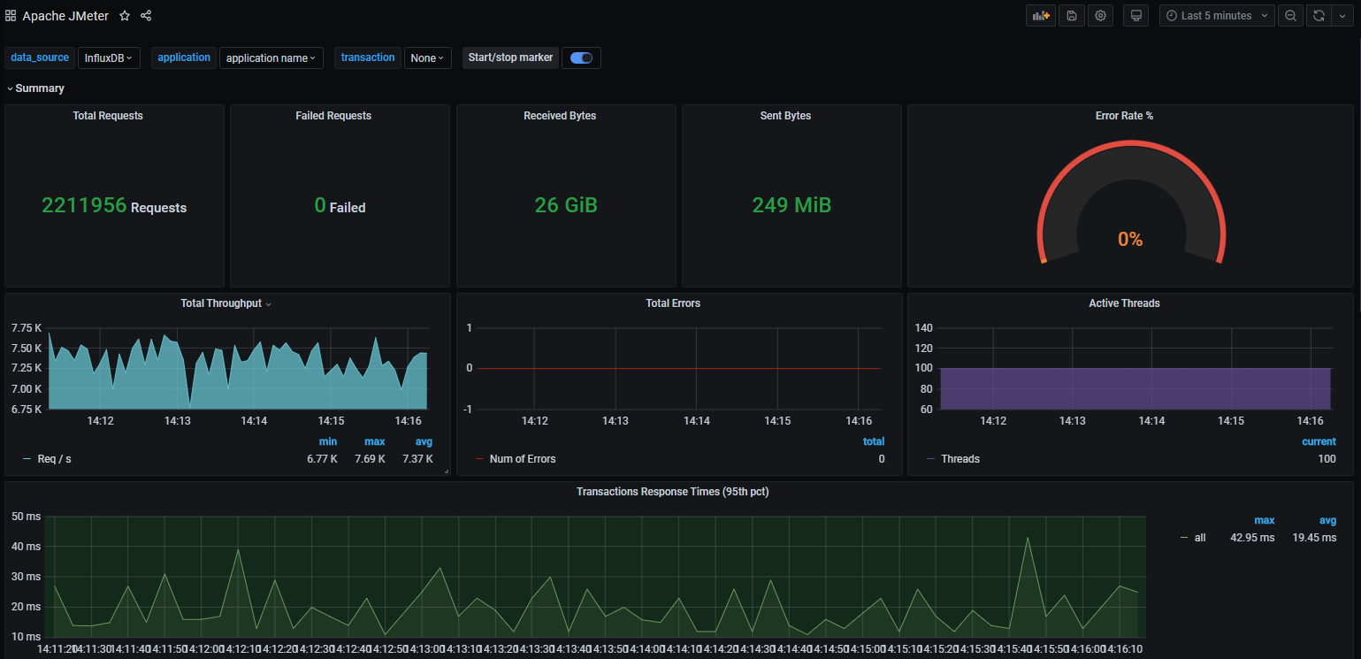The image size is (1361, 659).
Task: Open the application name variable menu
Action: point(271,57)
